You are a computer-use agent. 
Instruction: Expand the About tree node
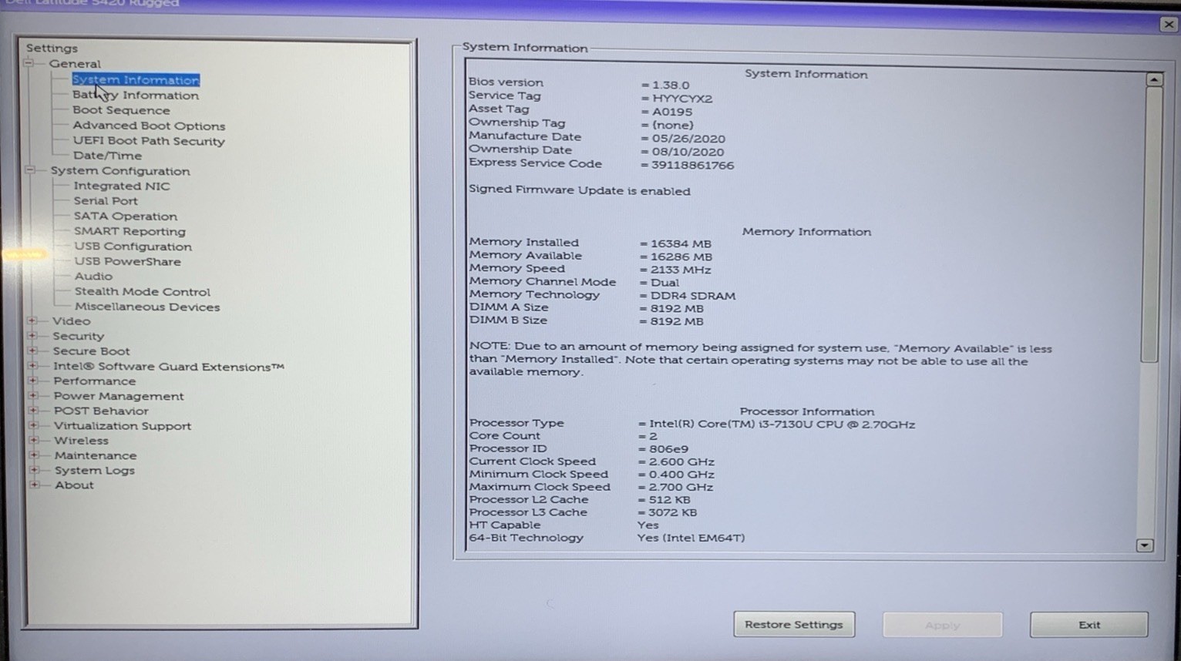pos(34,485)
